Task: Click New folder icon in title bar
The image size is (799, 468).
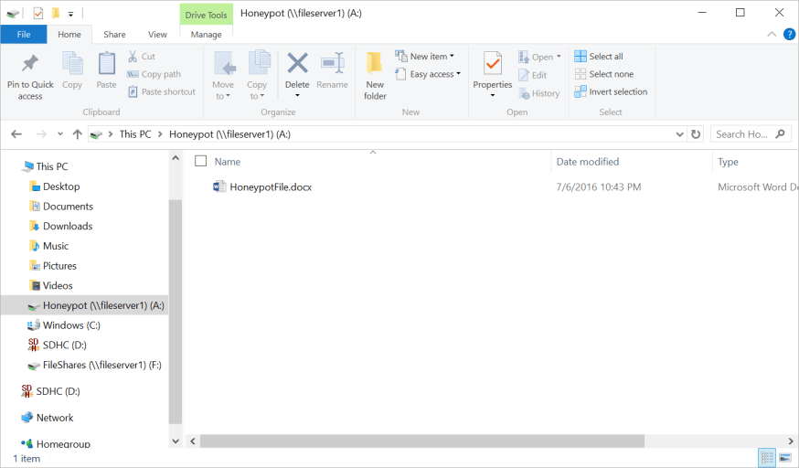Action: click(x=56, y=13)
